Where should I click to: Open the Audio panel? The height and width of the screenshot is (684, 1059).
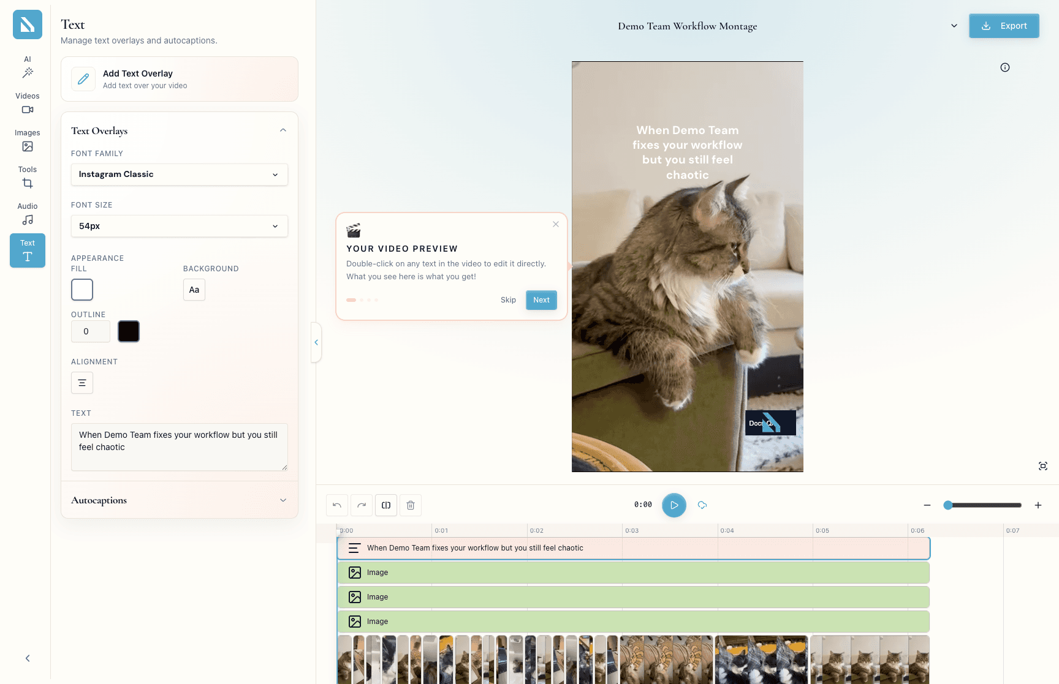(28, 214)
